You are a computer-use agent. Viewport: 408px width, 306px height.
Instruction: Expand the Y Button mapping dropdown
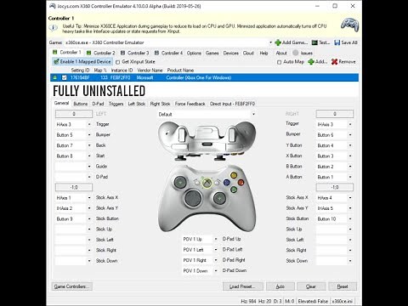350,145
